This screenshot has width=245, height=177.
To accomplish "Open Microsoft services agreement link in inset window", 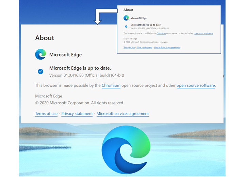I will (167, 47).
